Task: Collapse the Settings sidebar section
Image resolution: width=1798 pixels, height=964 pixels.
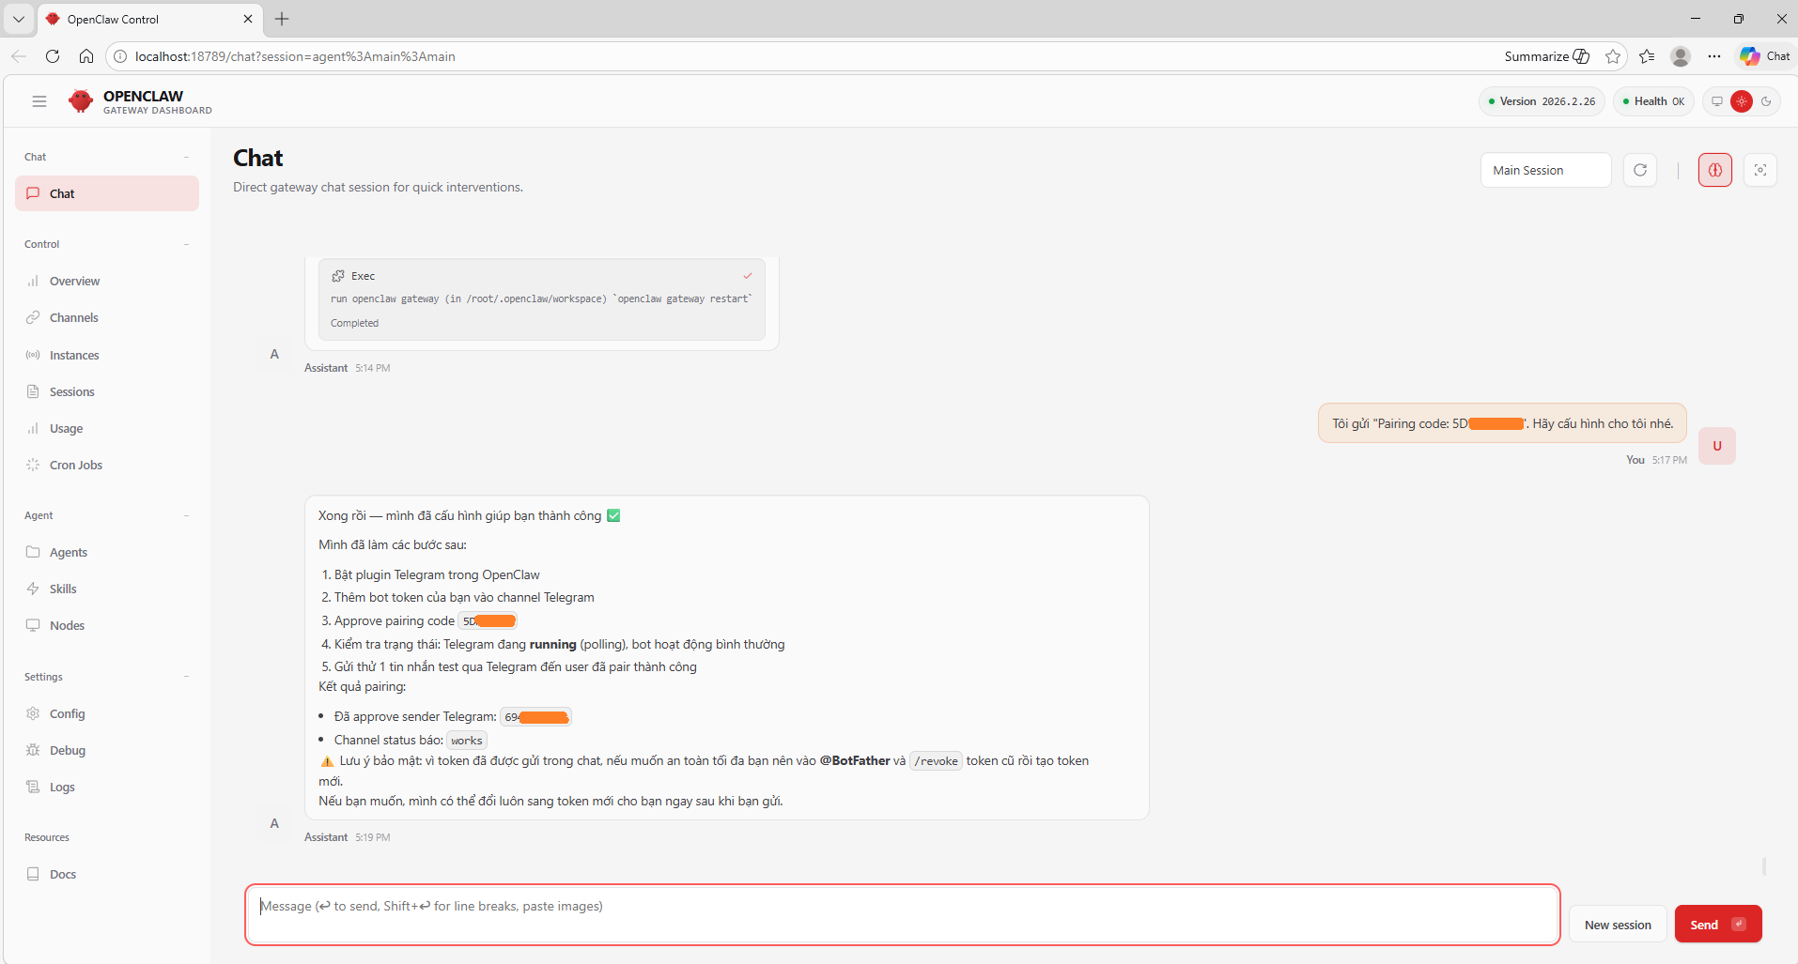Action: (186, 677)
